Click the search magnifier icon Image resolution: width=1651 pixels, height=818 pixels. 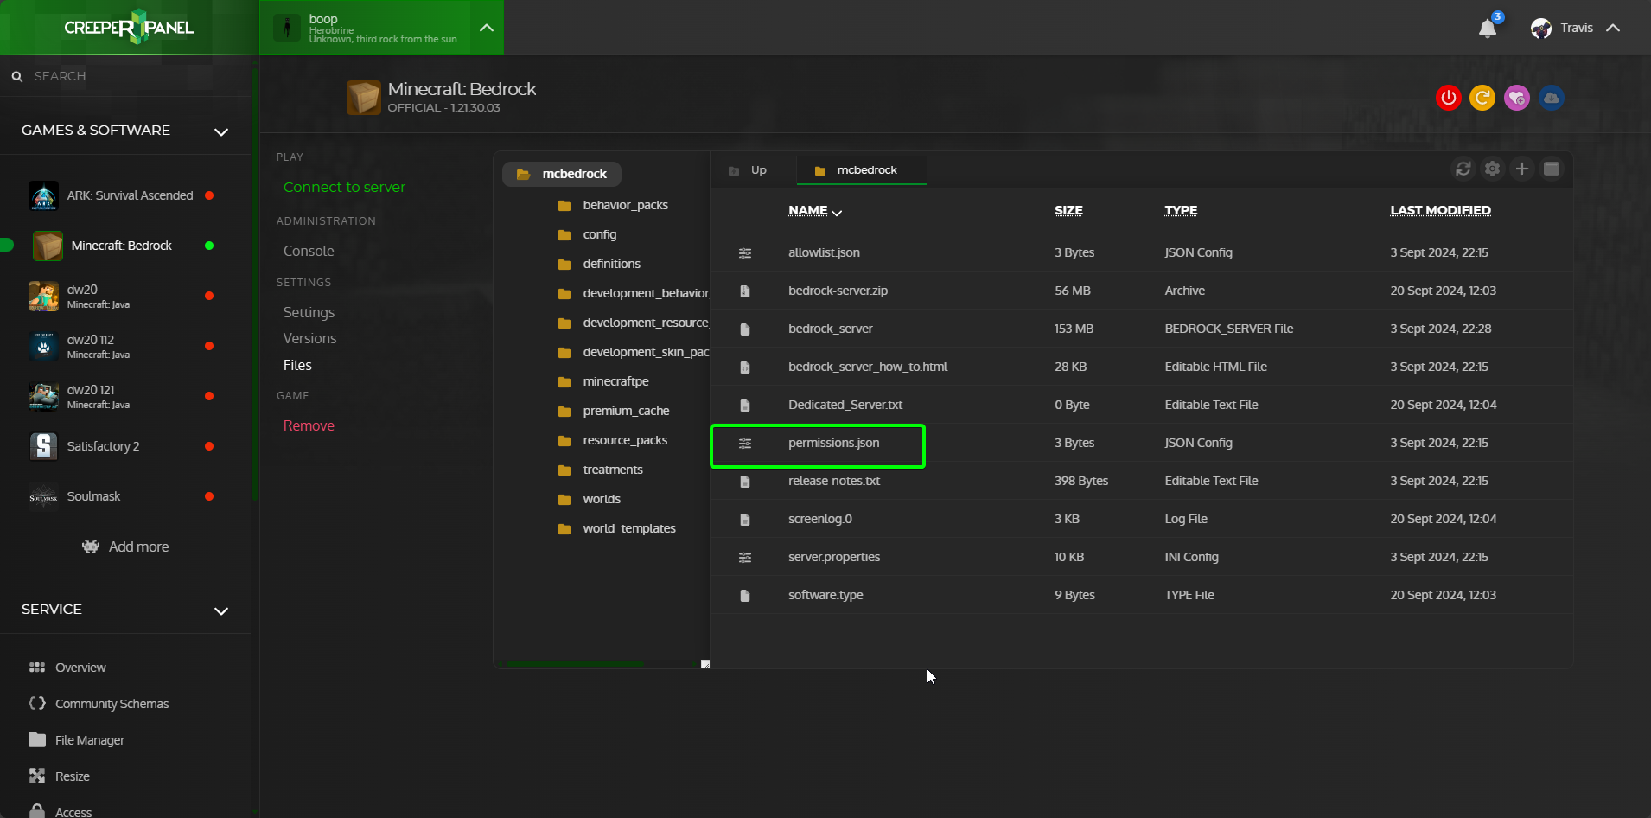click(x=16, y=76)
